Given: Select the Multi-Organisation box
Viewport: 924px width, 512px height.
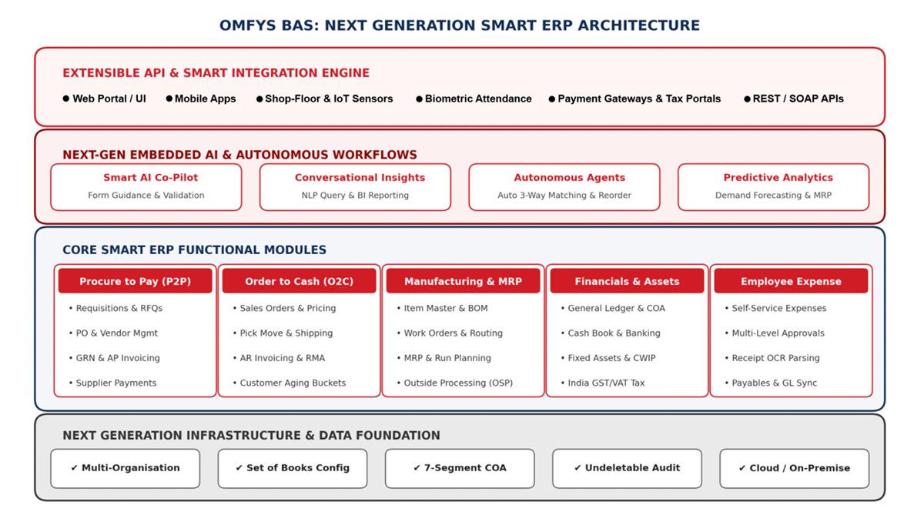Looking at the screenshot, I should (x=125, y=468).
